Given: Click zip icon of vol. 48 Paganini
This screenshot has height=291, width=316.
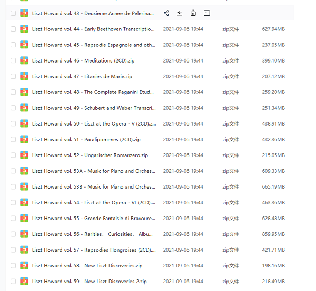Looking at the screenshot, I should [24, 92].
